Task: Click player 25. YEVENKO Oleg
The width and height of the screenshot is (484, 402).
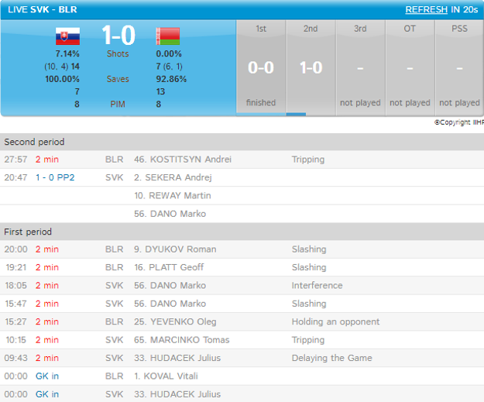Action: (x=175, y=321)
